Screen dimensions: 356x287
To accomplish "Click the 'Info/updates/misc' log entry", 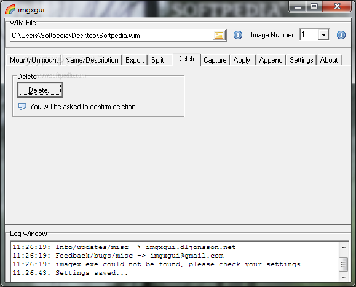I will pyautogui.click(x=124, y=247).
